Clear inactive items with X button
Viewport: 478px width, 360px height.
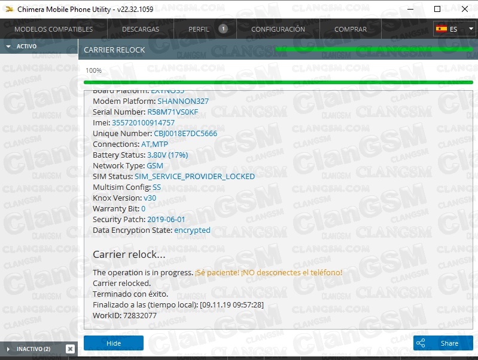pos(70,349)
